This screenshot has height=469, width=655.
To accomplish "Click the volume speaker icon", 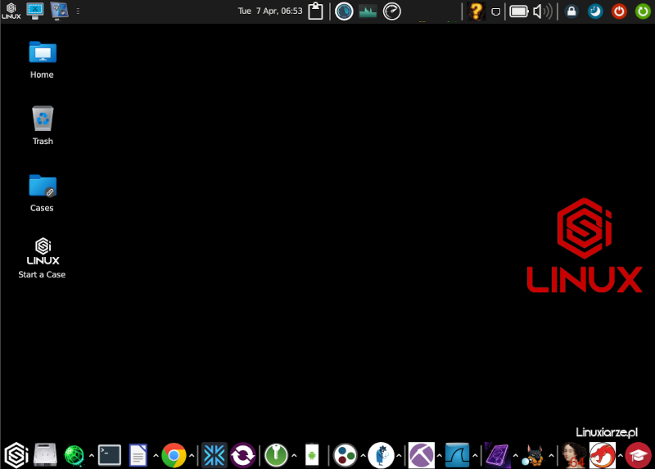I will pyautogui.click(x=543, y=11).
